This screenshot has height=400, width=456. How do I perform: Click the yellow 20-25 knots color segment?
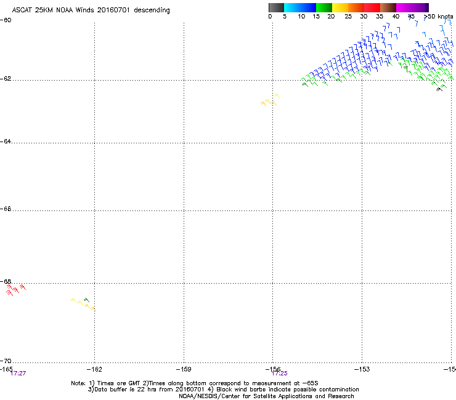tap(340, 7)
